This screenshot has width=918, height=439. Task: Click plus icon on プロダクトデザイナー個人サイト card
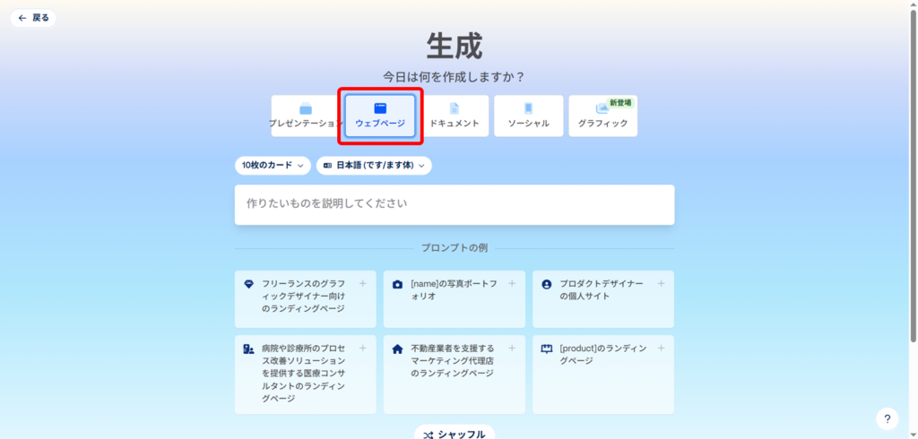point(661,283)
